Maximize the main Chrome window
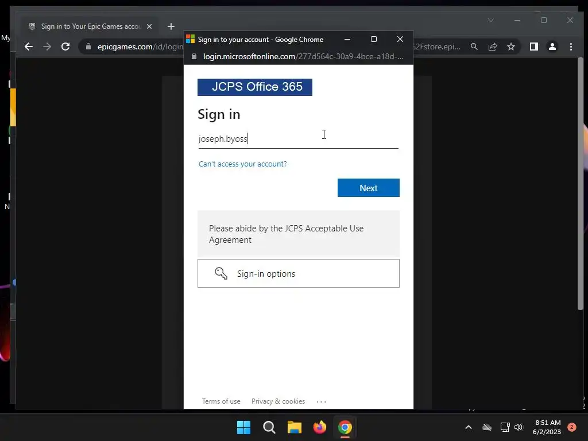 click(x=544, y=20)
